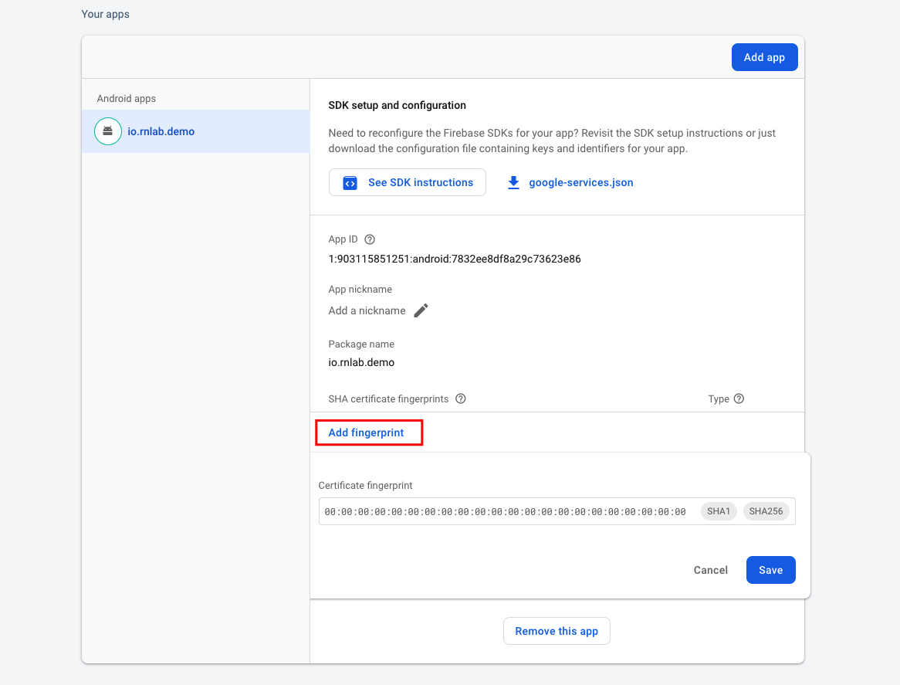Open SHA certificate fingerprints help icon
This screenshot has height=685, width=900.
coord(460,398)
